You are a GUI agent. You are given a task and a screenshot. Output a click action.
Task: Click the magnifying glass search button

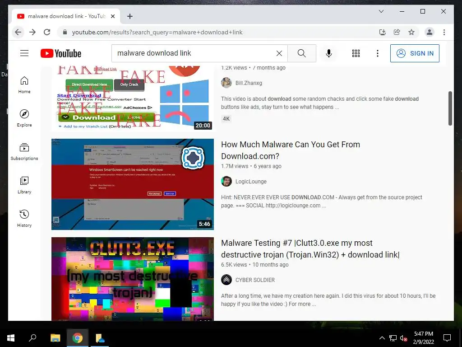click(x=301, y=53)
